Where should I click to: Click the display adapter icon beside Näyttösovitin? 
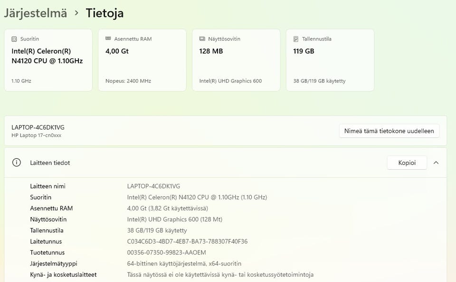(x=202, y=38)
